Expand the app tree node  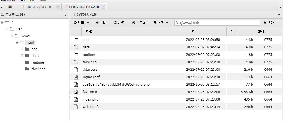click(22, 49)
